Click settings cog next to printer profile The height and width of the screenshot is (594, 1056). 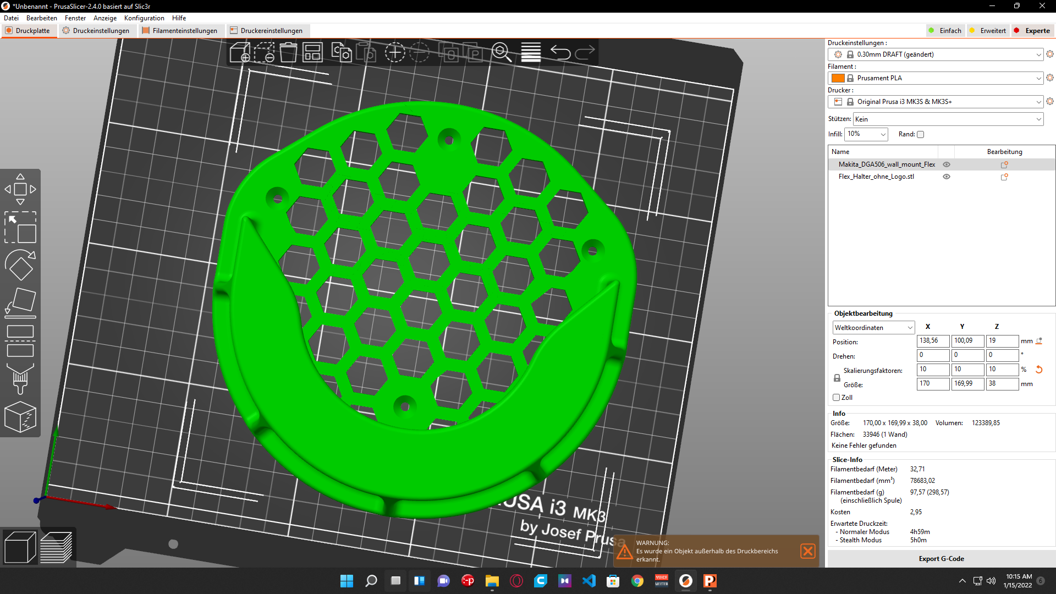click(1050, 101)
